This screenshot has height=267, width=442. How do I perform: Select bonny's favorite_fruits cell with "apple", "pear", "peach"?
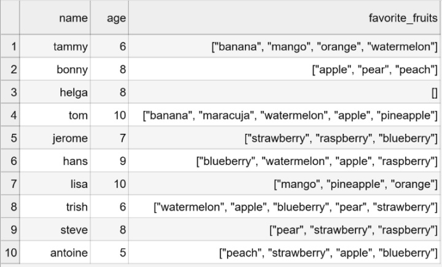click(374, 69)
